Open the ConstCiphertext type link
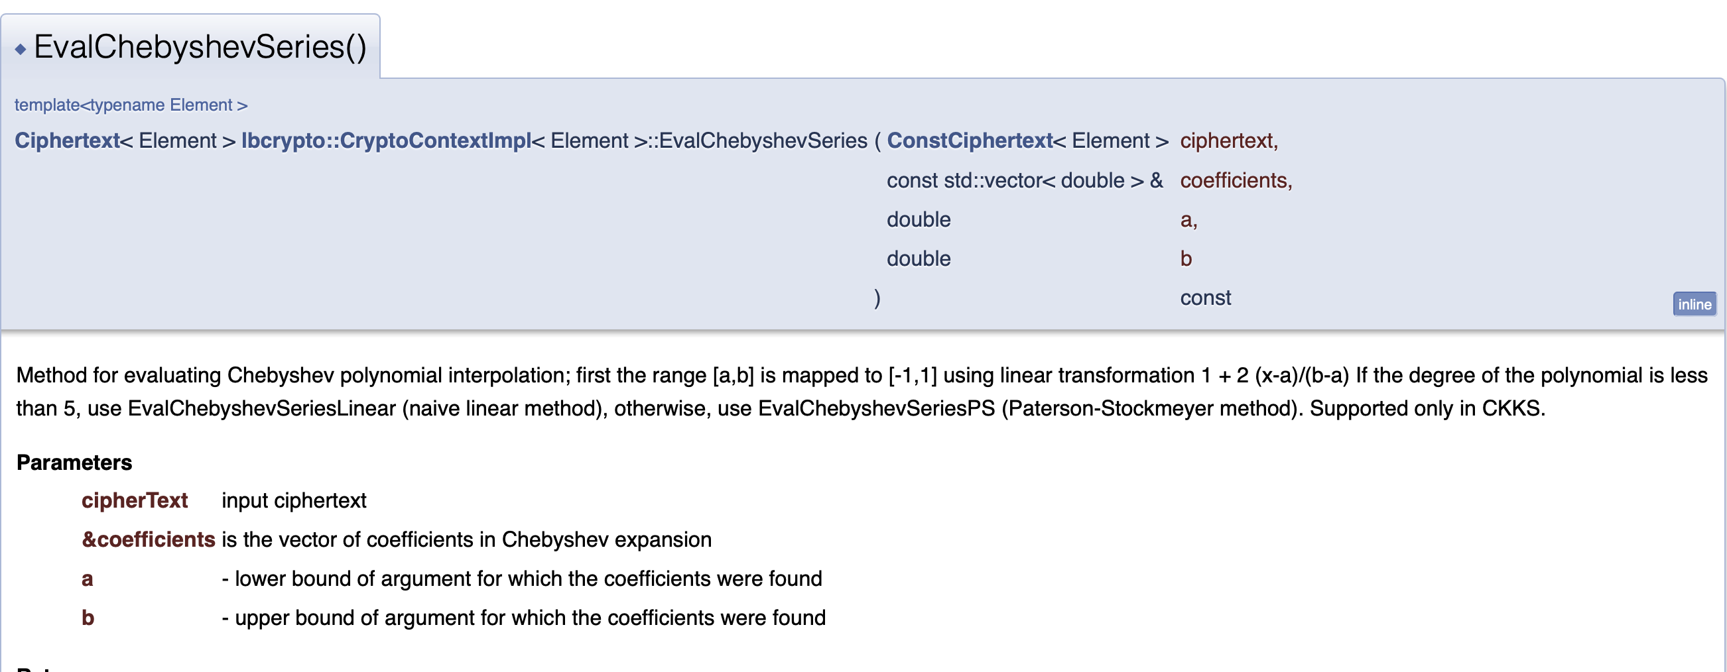 tap(970, 140)
